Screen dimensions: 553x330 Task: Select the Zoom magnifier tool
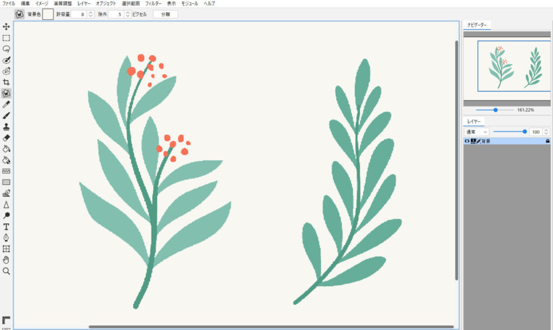click(x=6, y=271)
